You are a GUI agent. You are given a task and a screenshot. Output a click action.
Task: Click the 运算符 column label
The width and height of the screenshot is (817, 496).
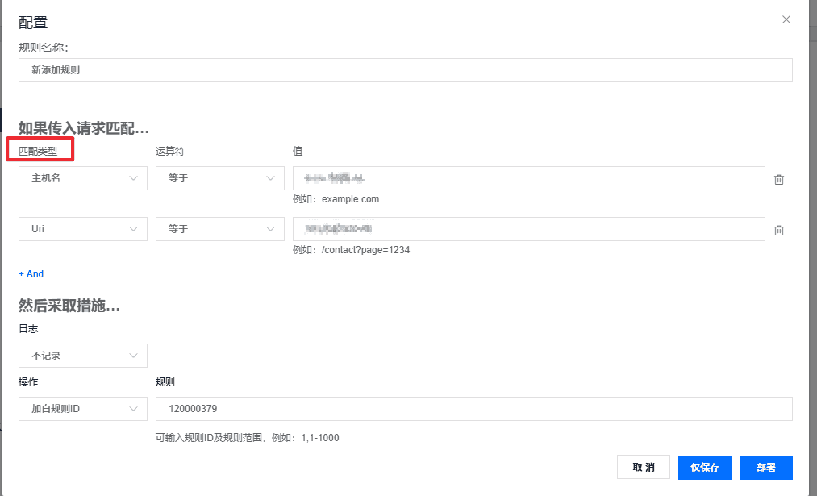(x=170, y=151)
